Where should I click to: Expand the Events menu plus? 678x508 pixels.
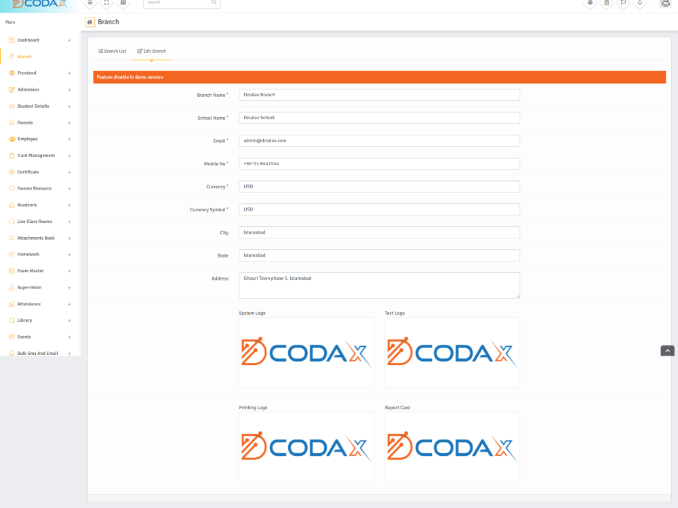(x=69, y=337)
